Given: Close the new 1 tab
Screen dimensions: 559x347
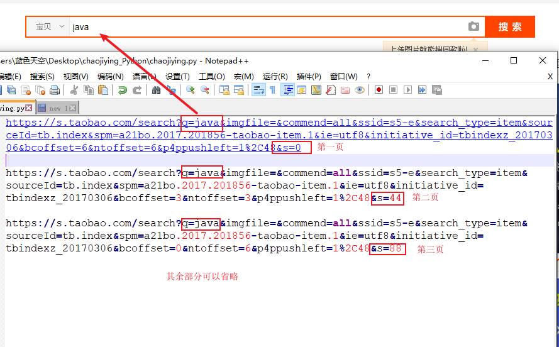Looking at the screenshot, I should [x=73, y=107].
